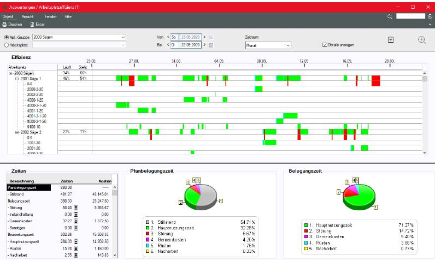The height and width of the screenshot is (260, 435).
Task: Export via the Excel toolbar icon
Action: [33, 25]
